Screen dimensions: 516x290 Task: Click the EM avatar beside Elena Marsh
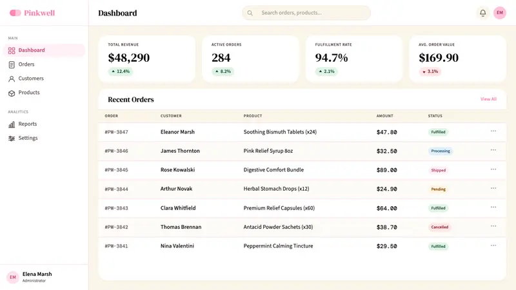pyautogui.click(x=13, y=277)
